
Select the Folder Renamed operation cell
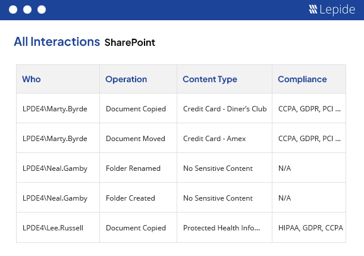[x=133, y=168]
